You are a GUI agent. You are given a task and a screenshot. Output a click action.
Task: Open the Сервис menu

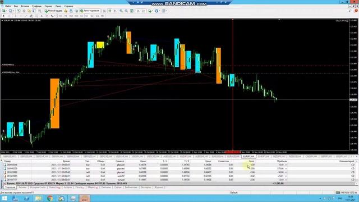(x=48, y=6)
